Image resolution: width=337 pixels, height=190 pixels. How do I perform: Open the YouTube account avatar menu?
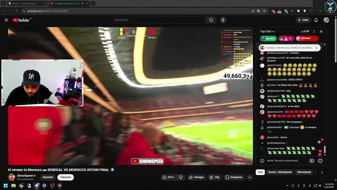tap(326, 20)
